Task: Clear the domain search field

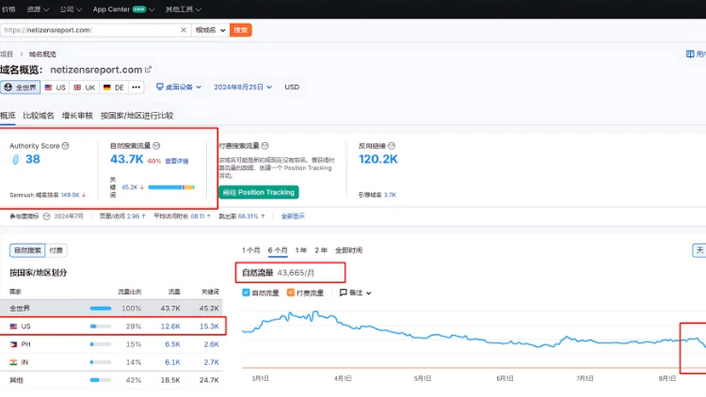Action: [x=184, y=30]
